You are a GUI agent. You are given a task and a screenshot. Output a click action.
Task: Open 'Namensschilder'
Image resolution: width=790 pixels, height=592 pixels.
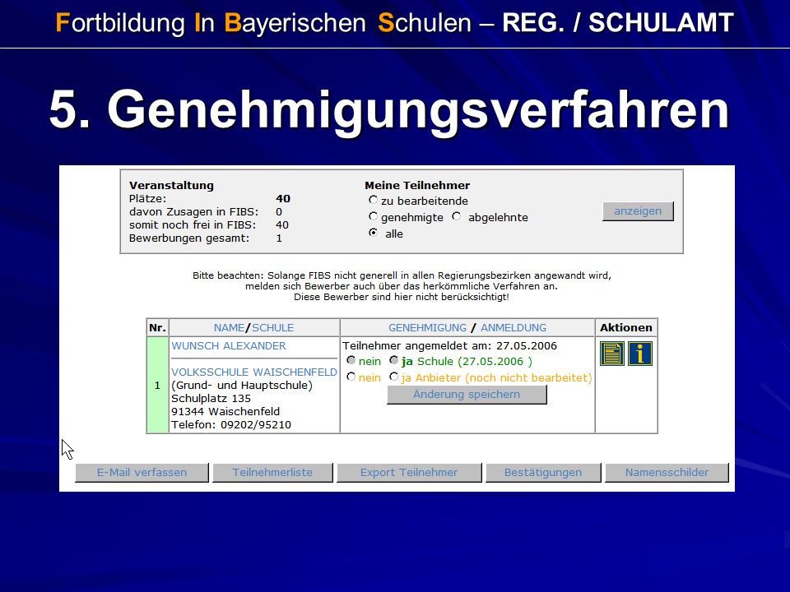667,473
